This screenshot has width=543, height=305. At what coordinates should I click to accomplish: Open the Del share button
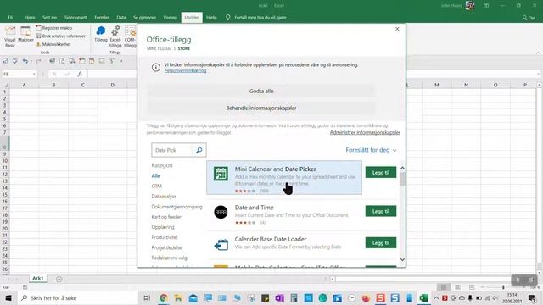point(529,17)
